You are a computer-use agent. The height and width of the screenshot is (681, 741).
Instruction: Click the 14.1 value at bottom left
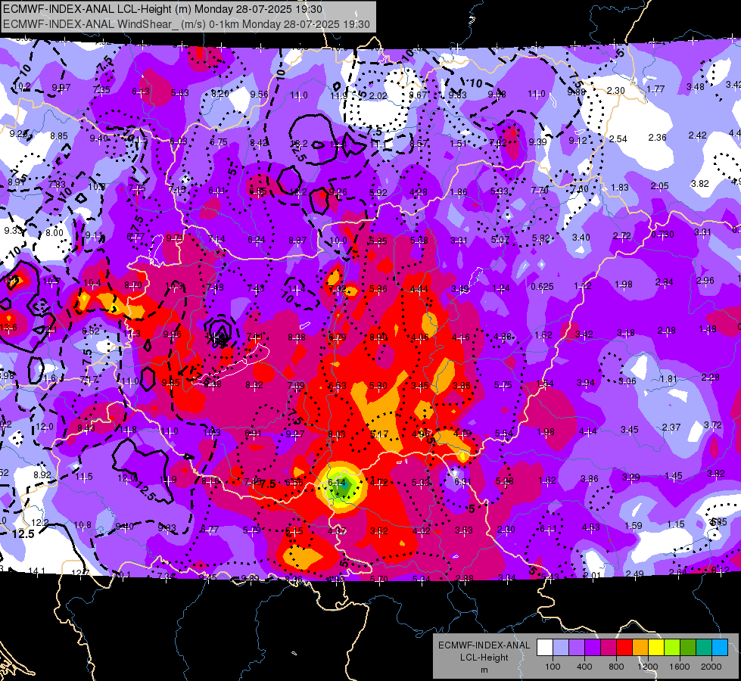(37, 571)
